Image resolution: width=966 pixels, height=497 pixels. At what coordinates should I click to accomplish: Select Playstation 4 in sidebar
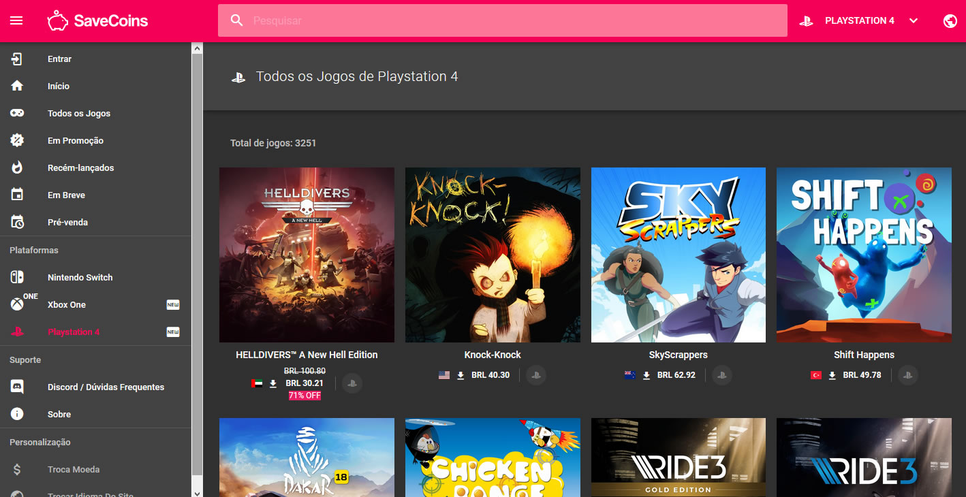pos(95,332)
